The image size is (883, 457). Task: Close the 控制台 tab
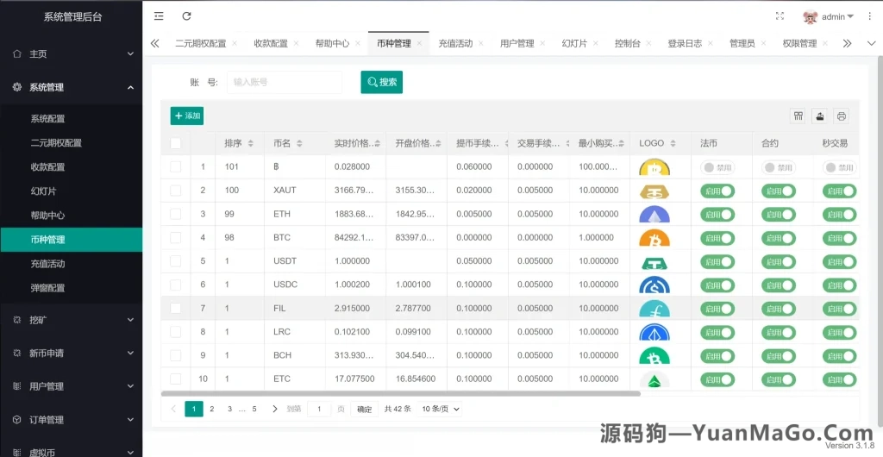(x=648, y=43)
